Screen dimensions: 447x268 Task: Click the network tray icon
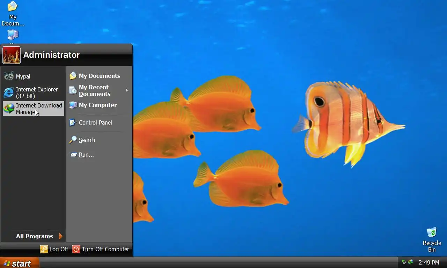point(404,262)
